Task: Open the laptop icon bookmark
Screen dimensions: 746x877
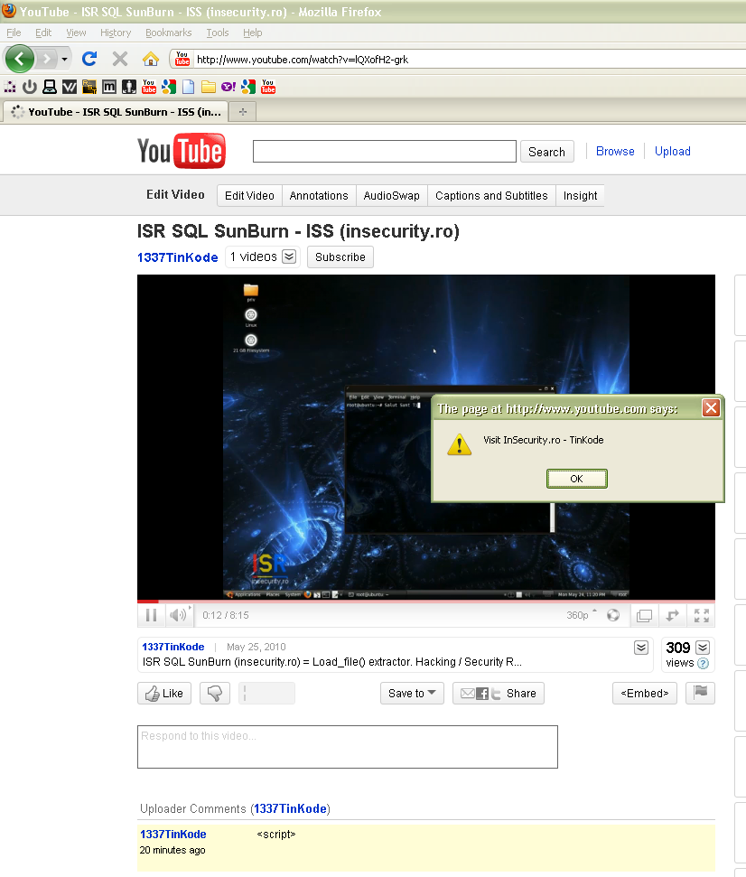Action: (50, 87)
